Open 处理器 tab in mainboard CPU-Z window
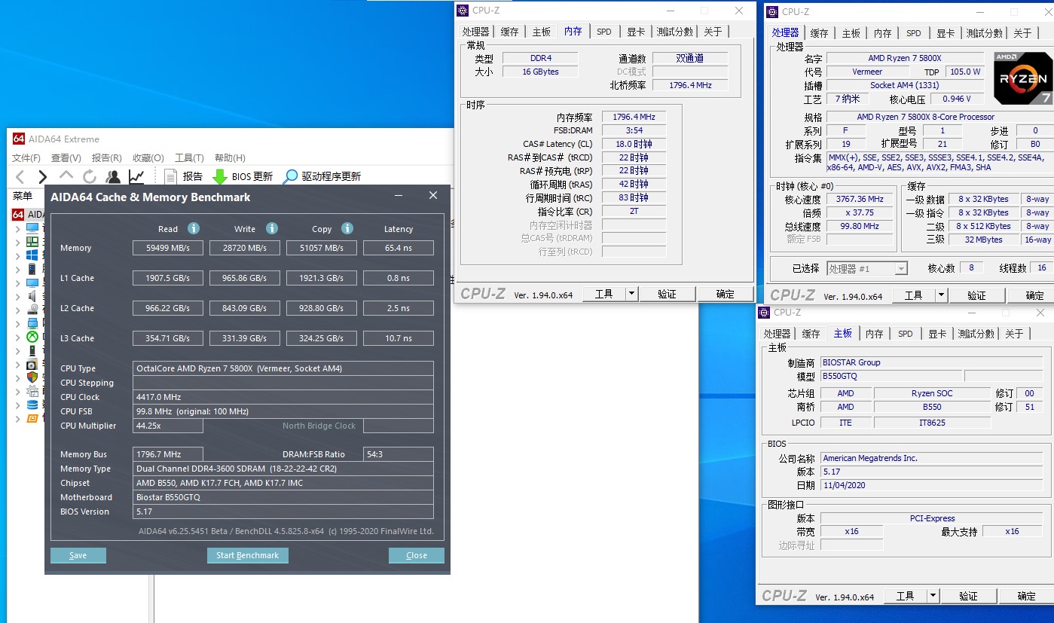This screenshot has height=623, width=1054. point(777,334)
